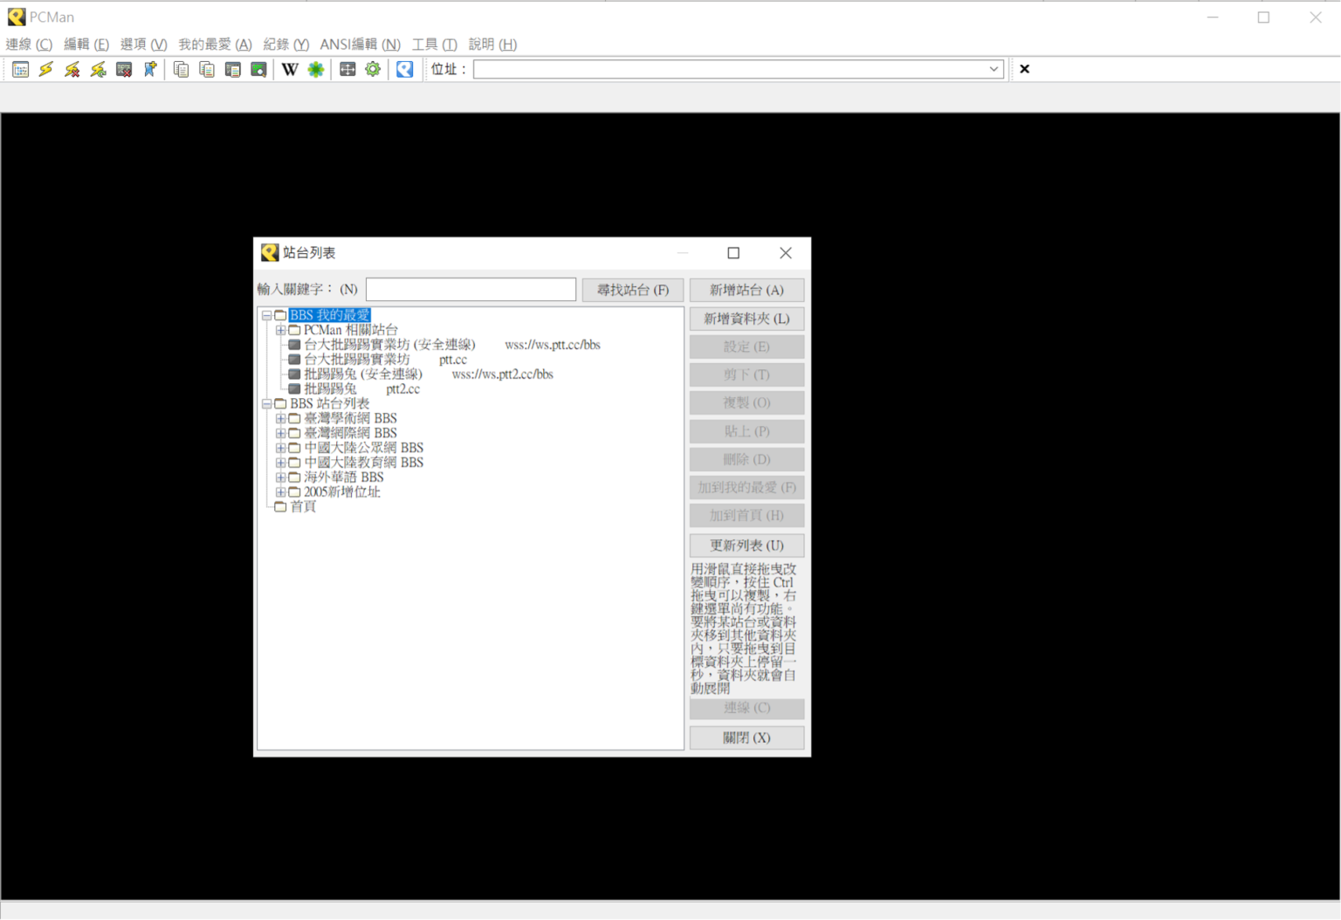
Task: Click the keyword search input field
Action: click(x=471, y=289)
